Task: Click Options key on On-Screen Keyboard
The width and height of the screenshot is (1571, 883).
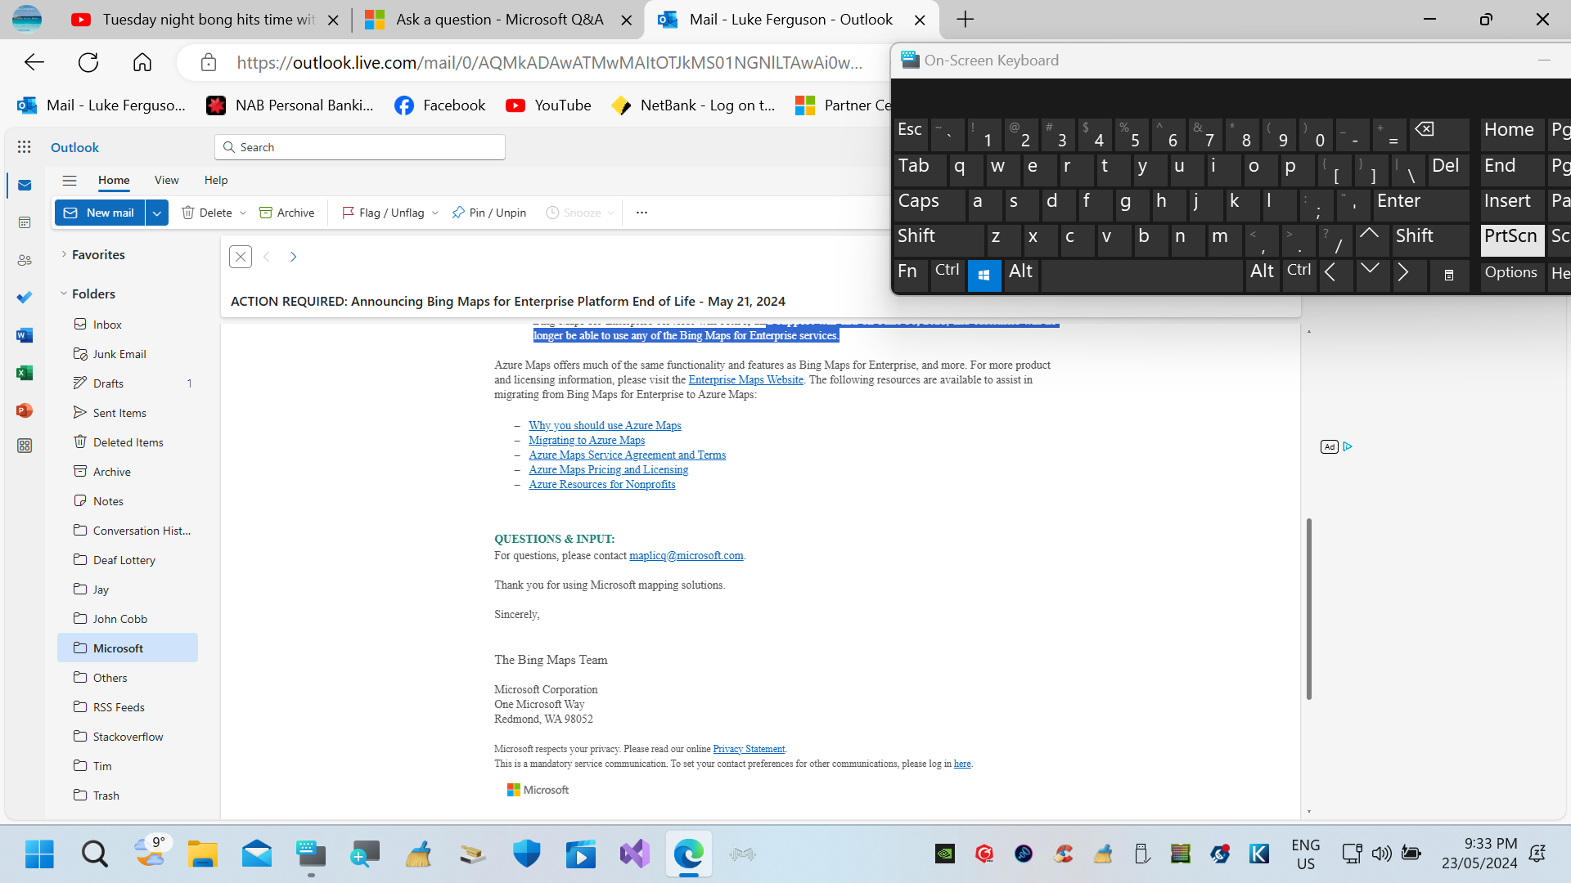Action: (x=1511, y=276)
